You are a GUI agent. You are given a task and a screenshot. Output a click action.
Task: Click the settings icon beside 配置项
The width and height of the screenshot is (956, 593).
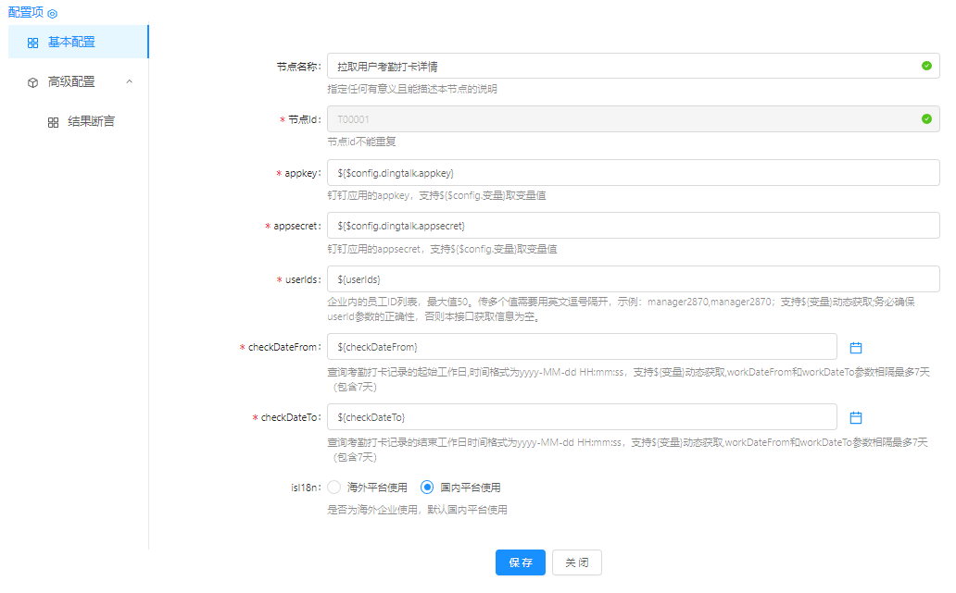pyautogui.click(x=53, y=14)
